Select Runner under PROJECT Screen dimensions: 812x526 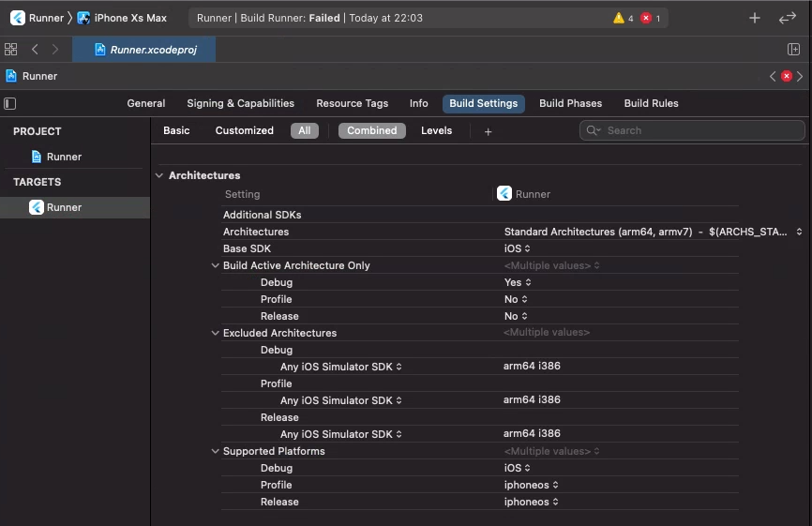click(64, 157)
